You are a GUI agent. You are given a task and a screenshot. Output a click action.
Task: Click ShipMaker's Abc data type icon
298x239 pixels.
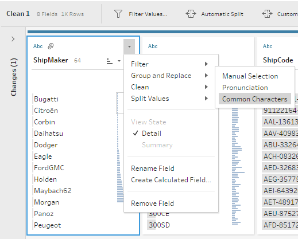point(38,46)
